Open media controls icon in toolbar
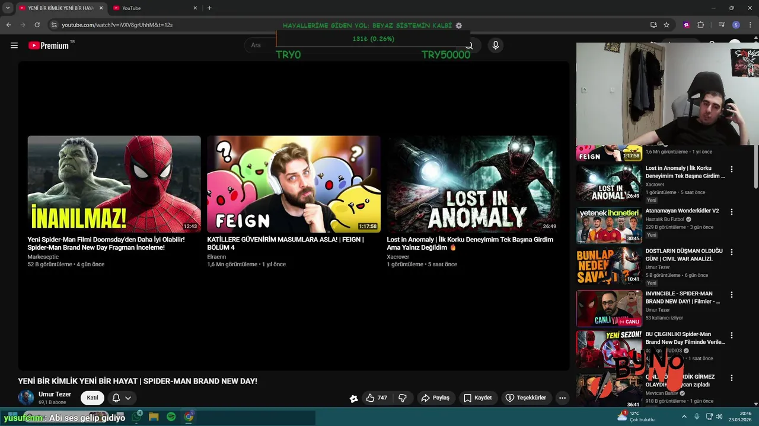The image size is (759, 426). click(x=722, y=25)
